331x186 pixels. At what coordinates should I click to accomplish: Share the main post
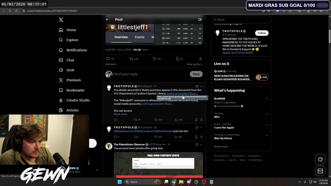200,59
